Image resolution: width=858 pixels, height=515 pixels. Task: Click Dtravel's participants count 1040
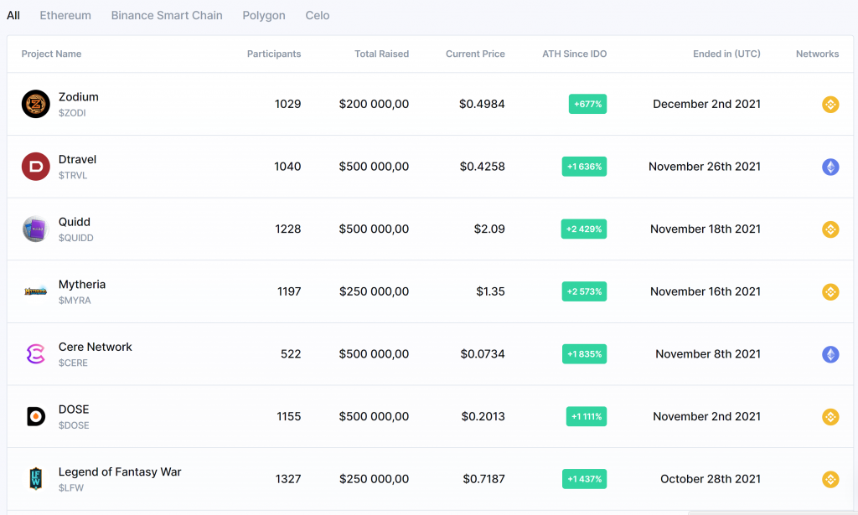coord(288,166)
